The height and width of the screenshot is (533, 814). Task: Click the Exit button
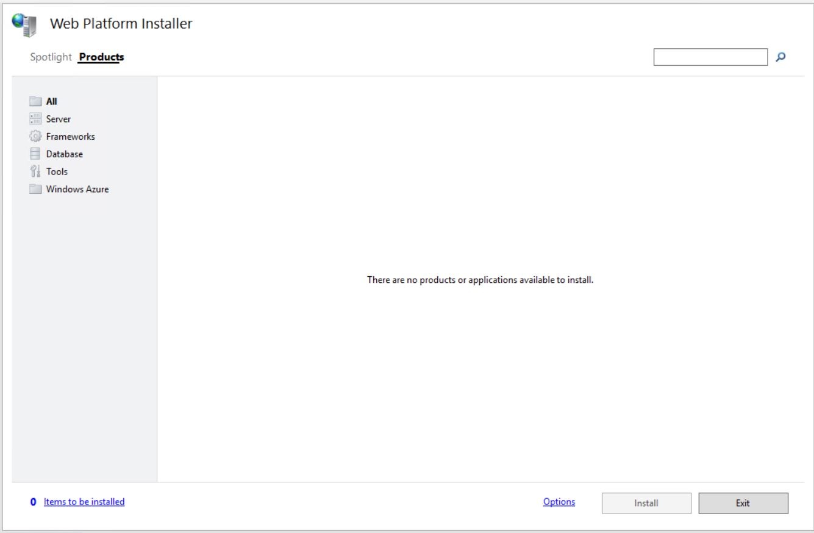tap(743, 503)
